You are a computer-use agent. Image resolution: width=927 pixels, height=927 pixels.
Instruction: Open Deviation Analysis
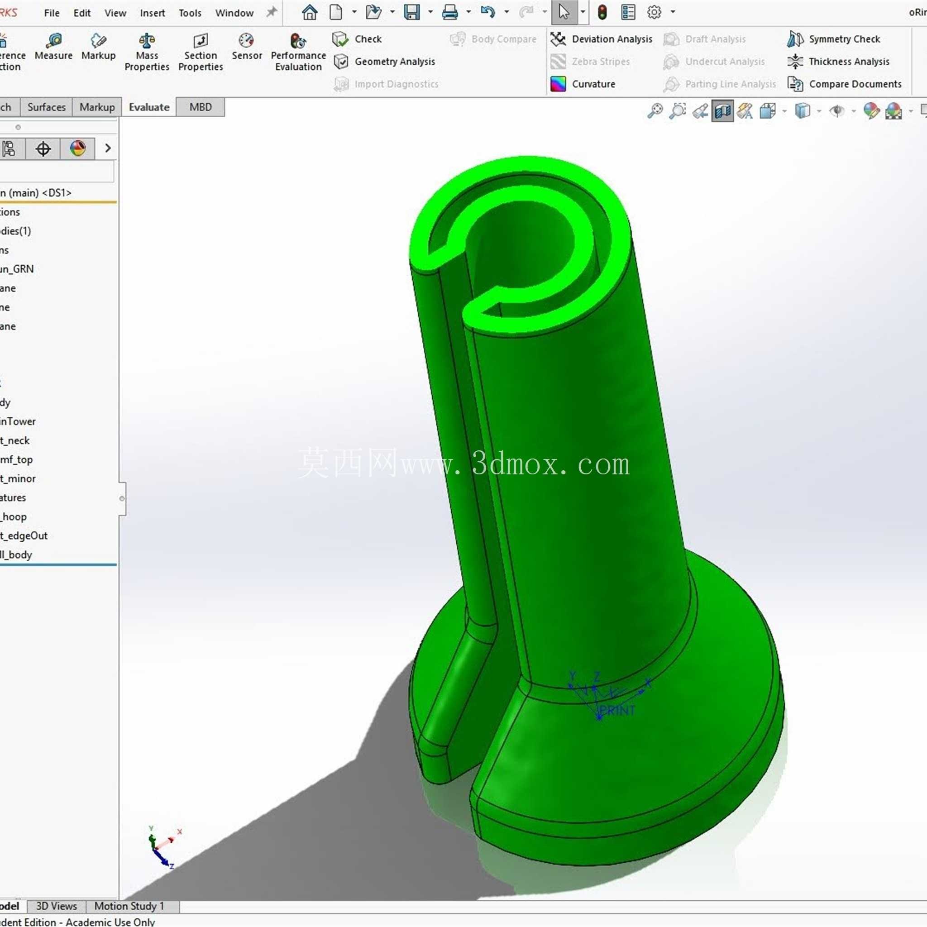(x=601, y=39)
